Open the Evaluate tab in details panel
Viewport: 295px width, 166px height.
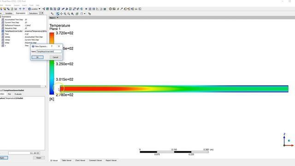pyautogui.click(x=18, y=94)
